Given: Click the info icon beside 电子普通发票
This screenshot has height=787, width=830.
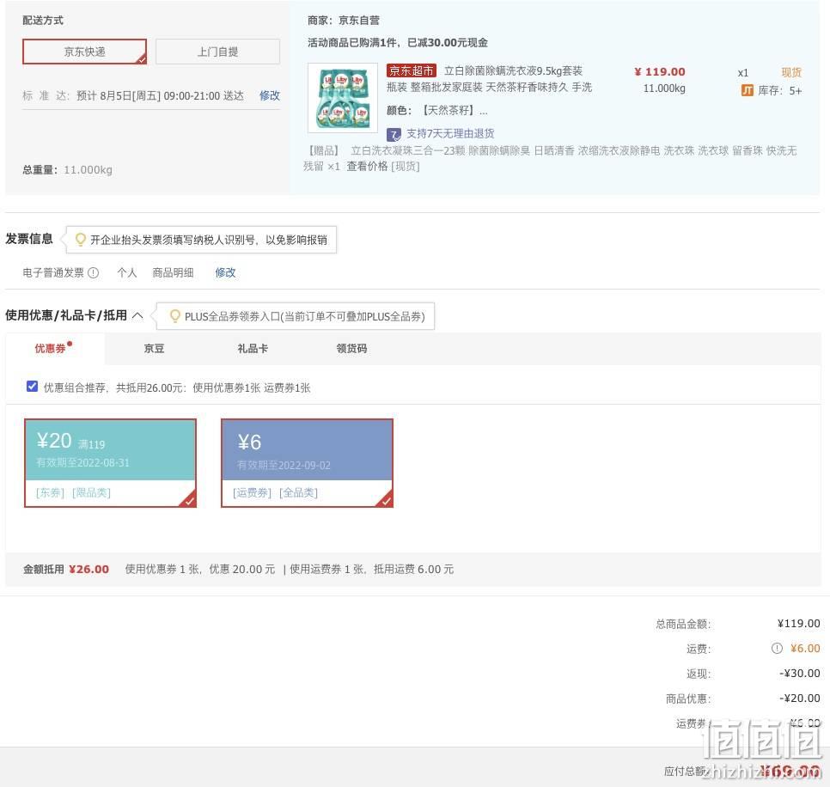Looking at the screenshot, I should click(x=93, y=272).
